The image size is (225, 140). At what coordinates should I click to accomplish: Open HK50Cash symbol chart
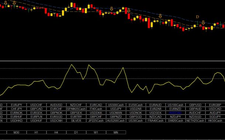[x=215, y=120]
